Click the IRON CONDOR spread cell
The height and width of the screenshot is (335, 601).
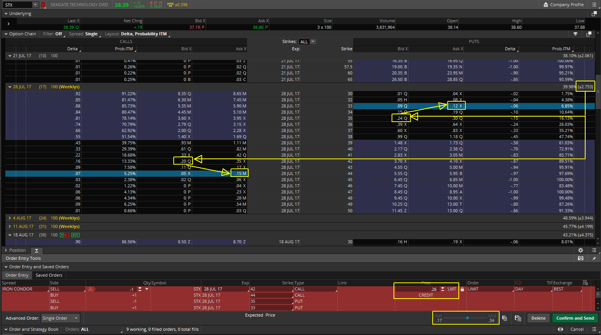[x=25, y=289]
